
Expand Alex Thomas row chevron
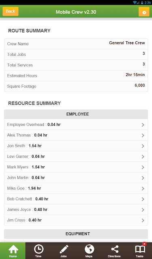pyautogui.click(x=143, y=135)
